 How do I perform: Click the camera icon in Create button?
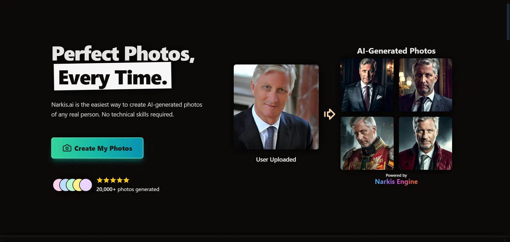click(x=67, y=148)
